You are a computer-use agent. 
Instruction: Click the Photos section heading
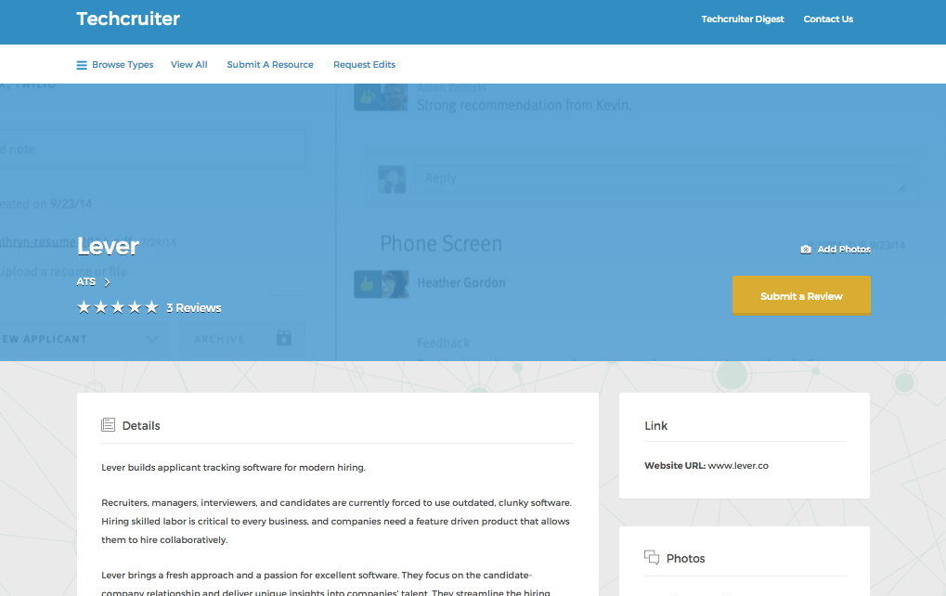(x=685, y=559)
